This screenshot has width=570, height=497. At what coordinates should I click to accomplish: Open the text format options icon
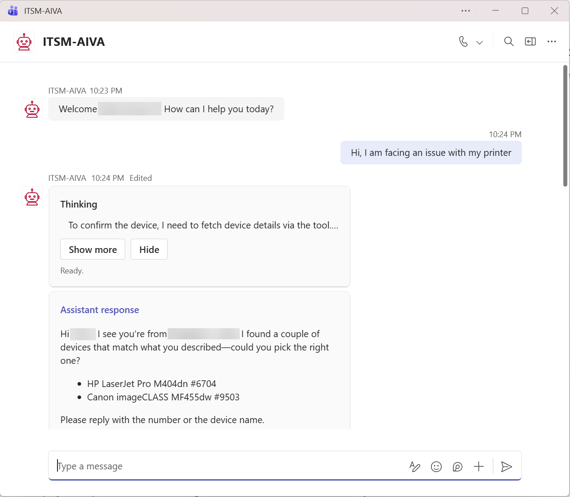[414, 466]
